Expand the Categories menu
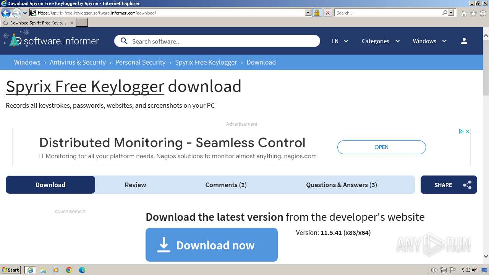The image size is (489, 275). coord(381,41)
